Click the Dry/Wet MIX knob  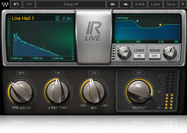94,92
